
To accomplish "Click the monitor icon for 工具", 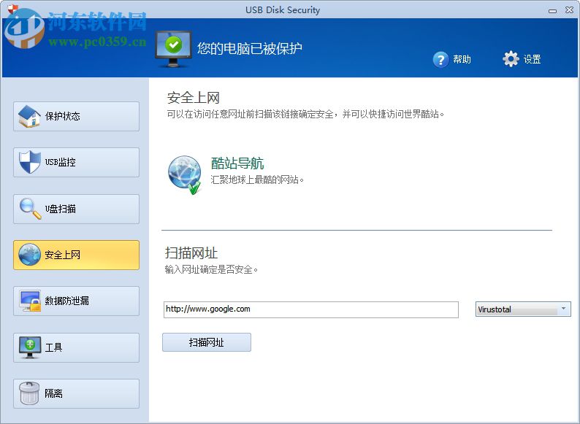I will (x=30, y=347).
